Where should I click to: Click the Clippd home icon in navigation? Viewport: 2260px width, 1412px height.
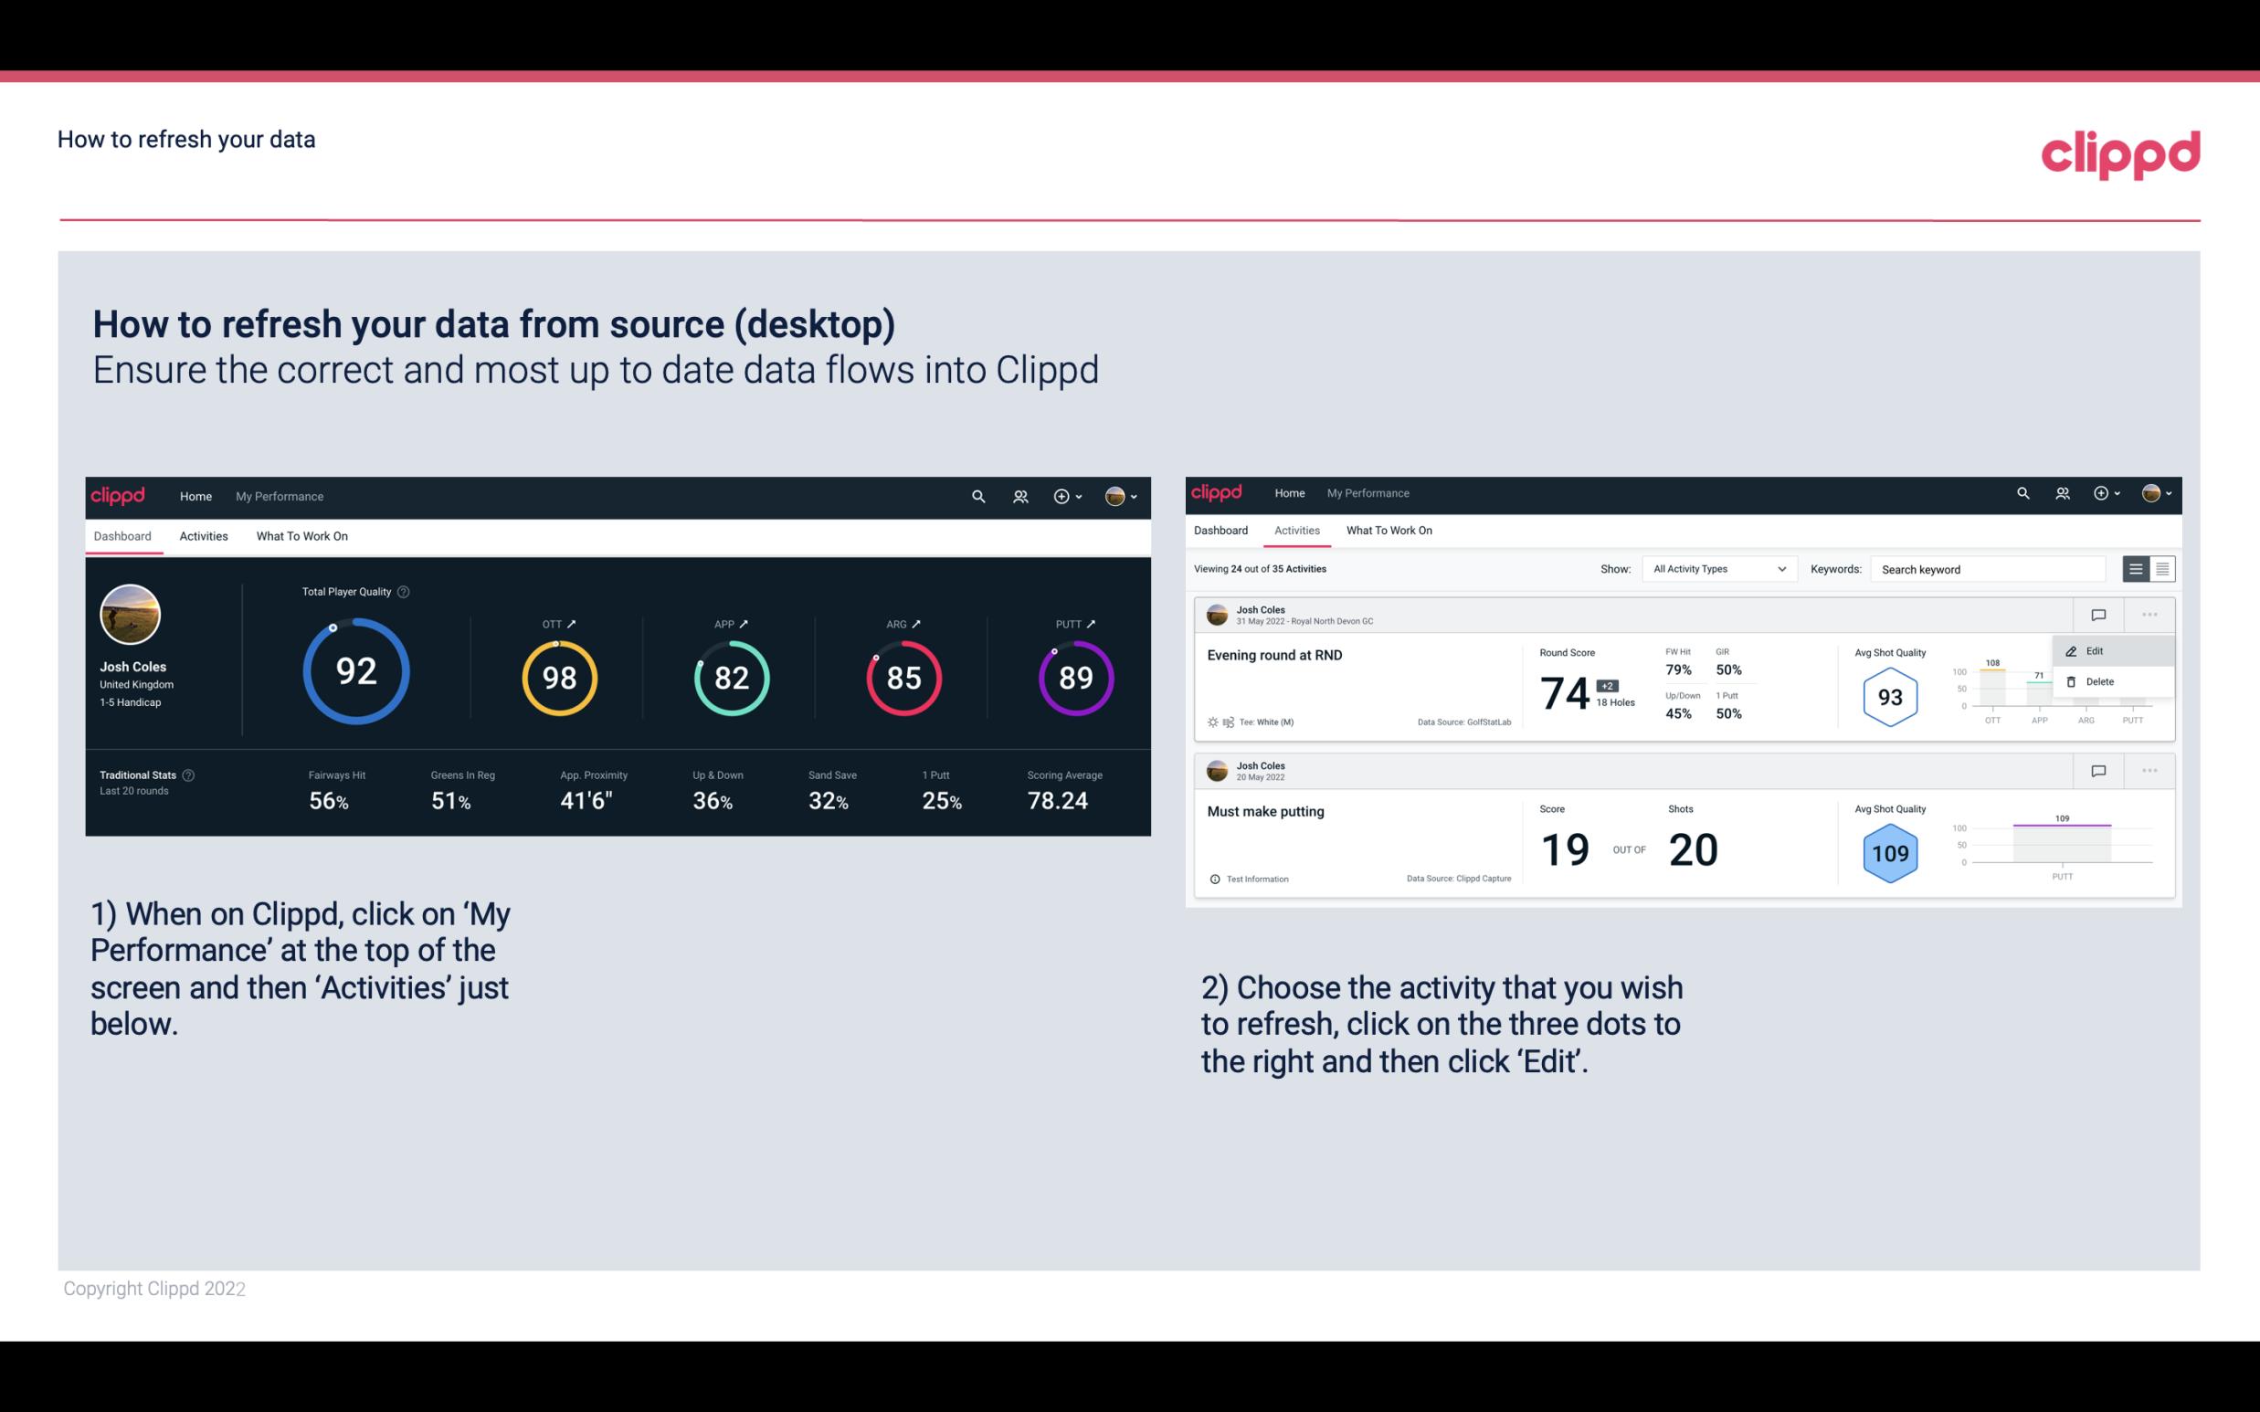pyautogui.click(x=121, y=494)
